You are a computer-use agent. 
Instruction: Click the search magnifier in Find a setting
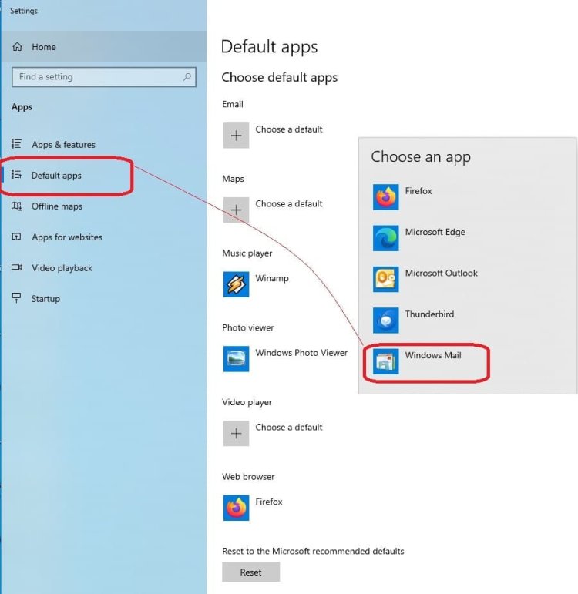coord(187,77)
